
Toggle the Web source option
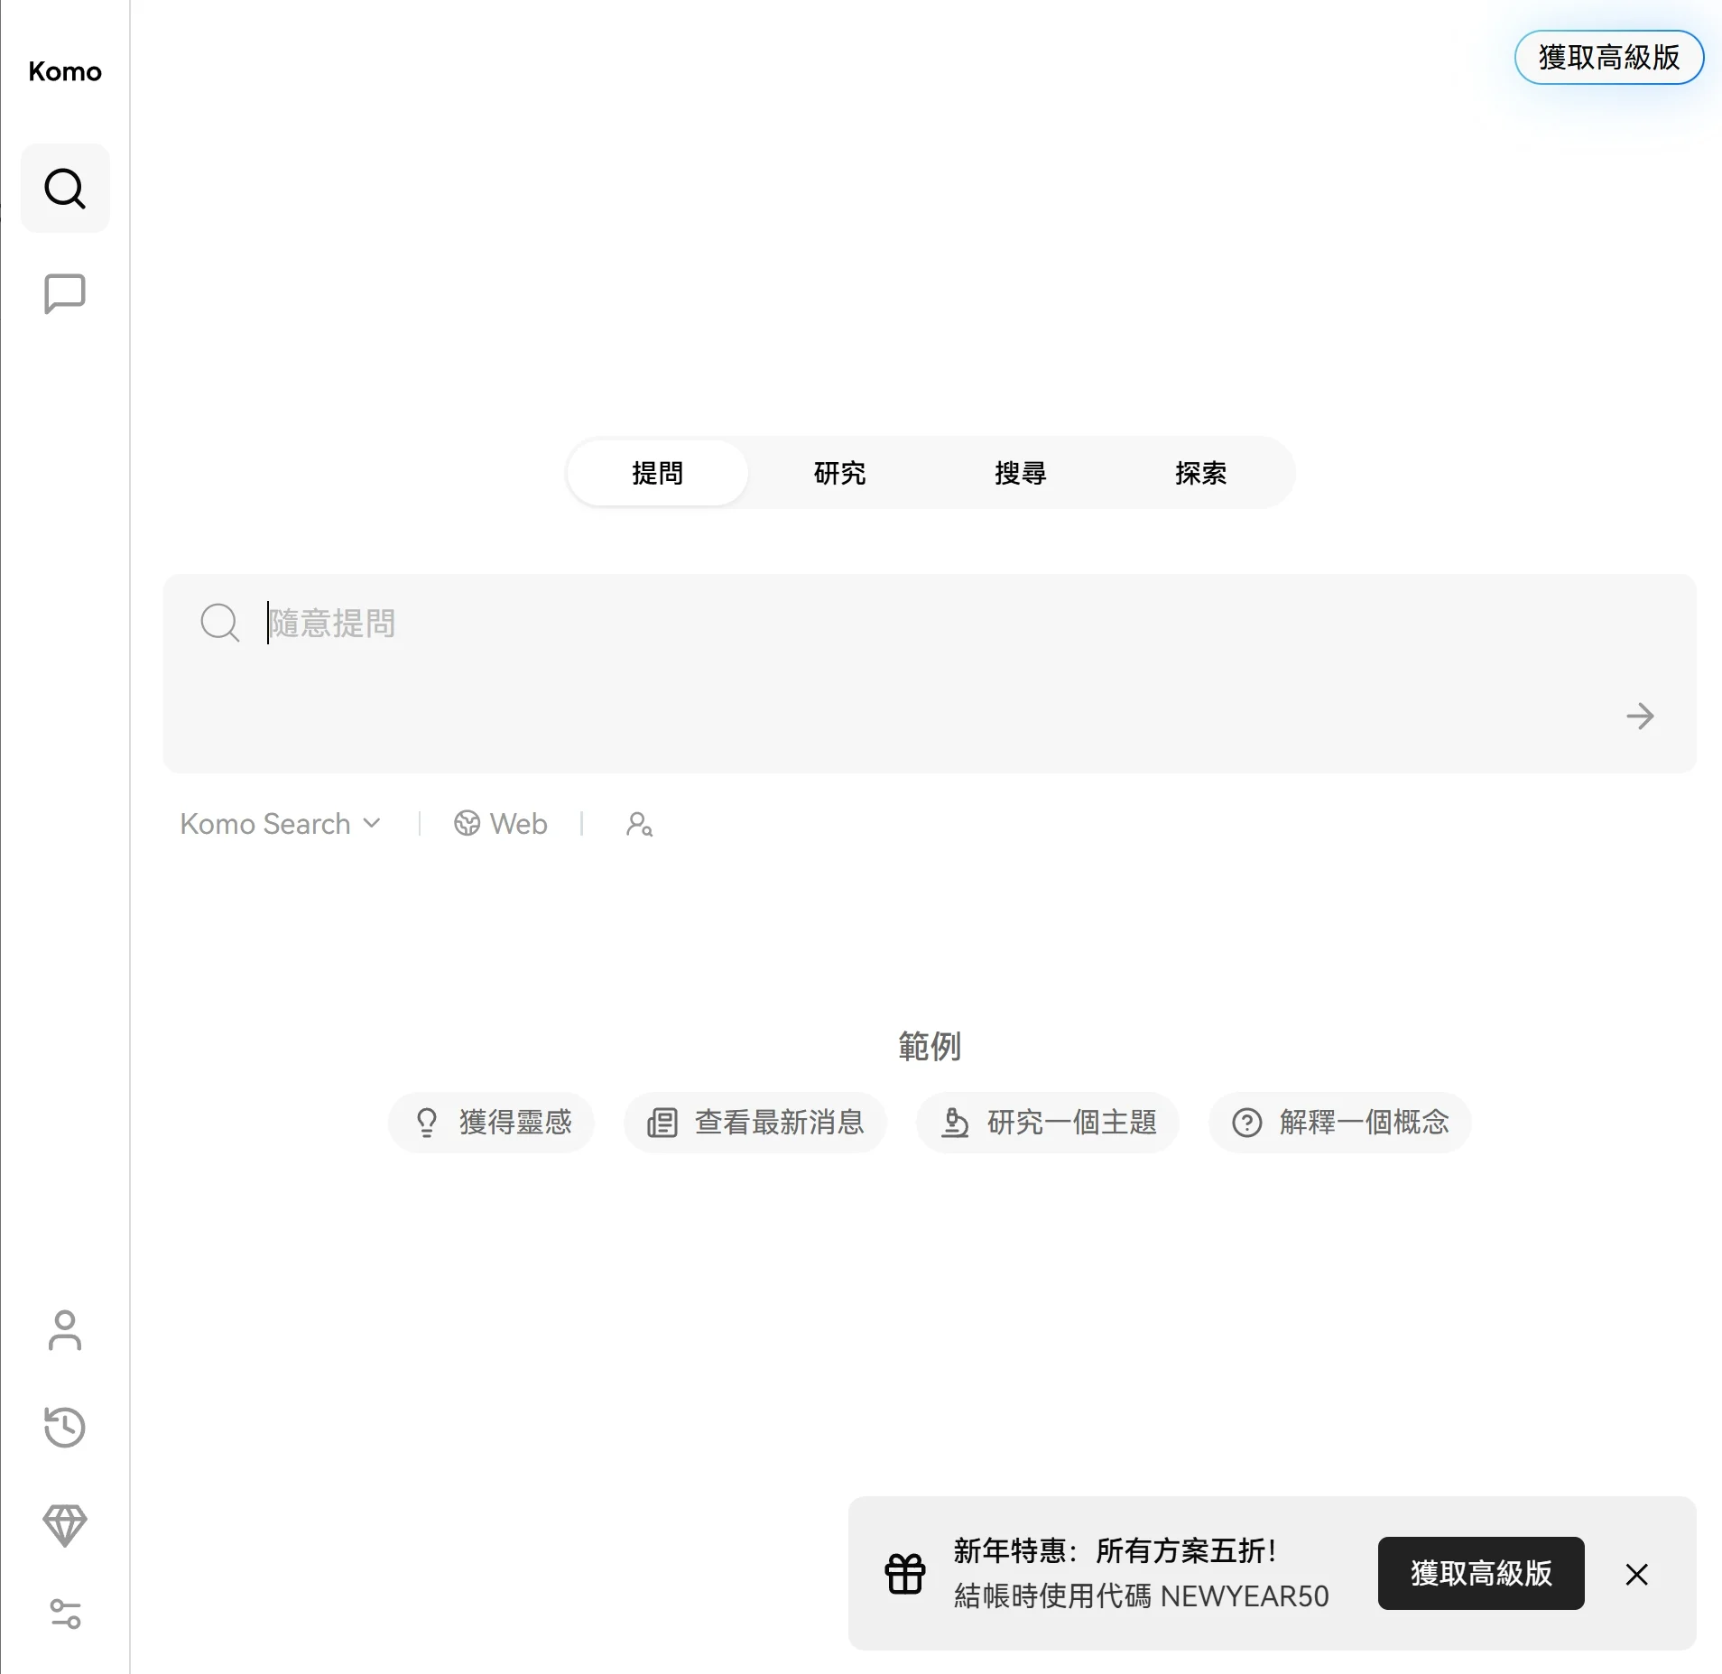pyautogui.click(x=501, y=824)
